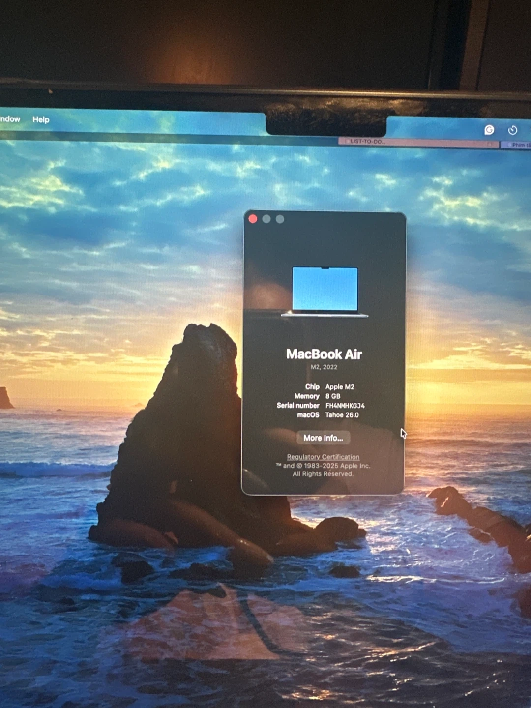Click the More Info... button
This screenshot has height=708, width=531.
tap(323, 438)
